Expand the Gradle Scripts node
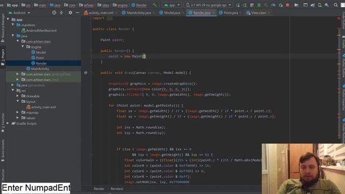345x194 pixels. pyautogui.click(x=8, y=123)
